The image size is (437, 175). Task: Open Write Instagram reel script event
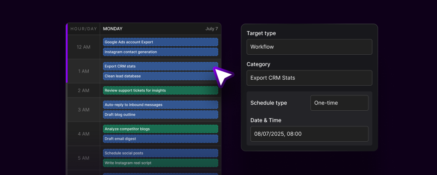[160, 163]
